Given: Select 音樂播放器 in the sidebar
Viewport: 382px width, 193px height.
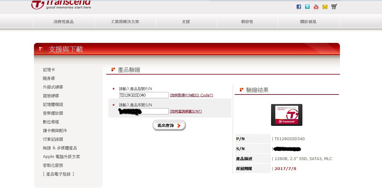Looking at the screenshot, I should pyautogui.click(x=53, y=113).
